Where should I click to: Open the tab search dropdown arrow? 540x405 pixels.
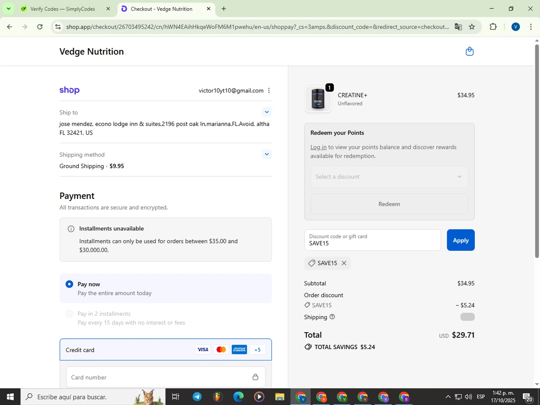8,9
